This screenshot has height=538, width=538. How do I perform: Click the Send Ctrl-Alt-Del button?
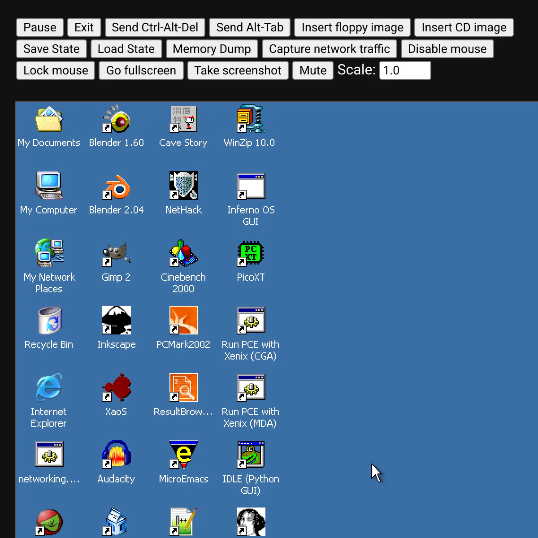point(155,27)
